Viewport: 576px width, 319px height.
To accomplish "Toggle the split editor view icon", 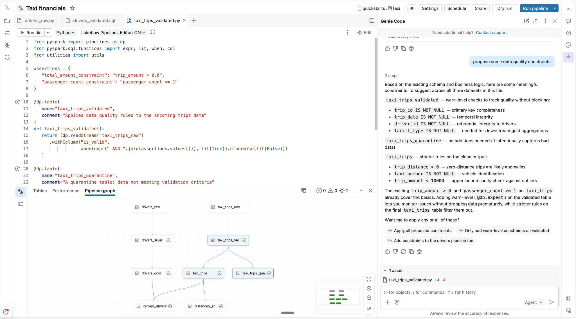I will [x=372, y=20].
